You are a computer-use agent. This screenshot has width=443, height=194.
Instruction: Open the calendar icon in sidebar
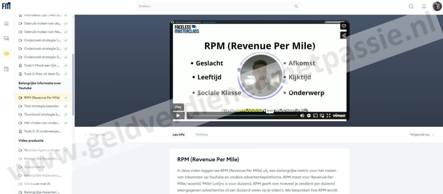point(6,69)
